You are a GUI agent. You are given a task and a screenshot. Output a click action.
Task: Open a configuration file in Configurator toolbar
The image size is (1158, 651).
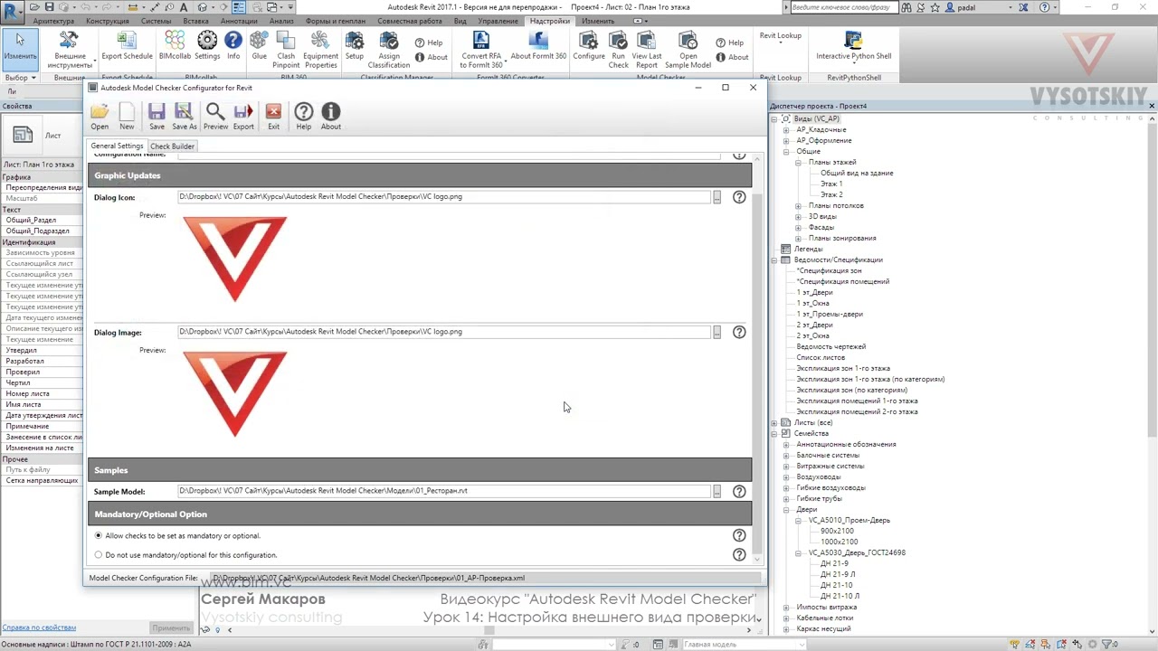click(100, 116)
